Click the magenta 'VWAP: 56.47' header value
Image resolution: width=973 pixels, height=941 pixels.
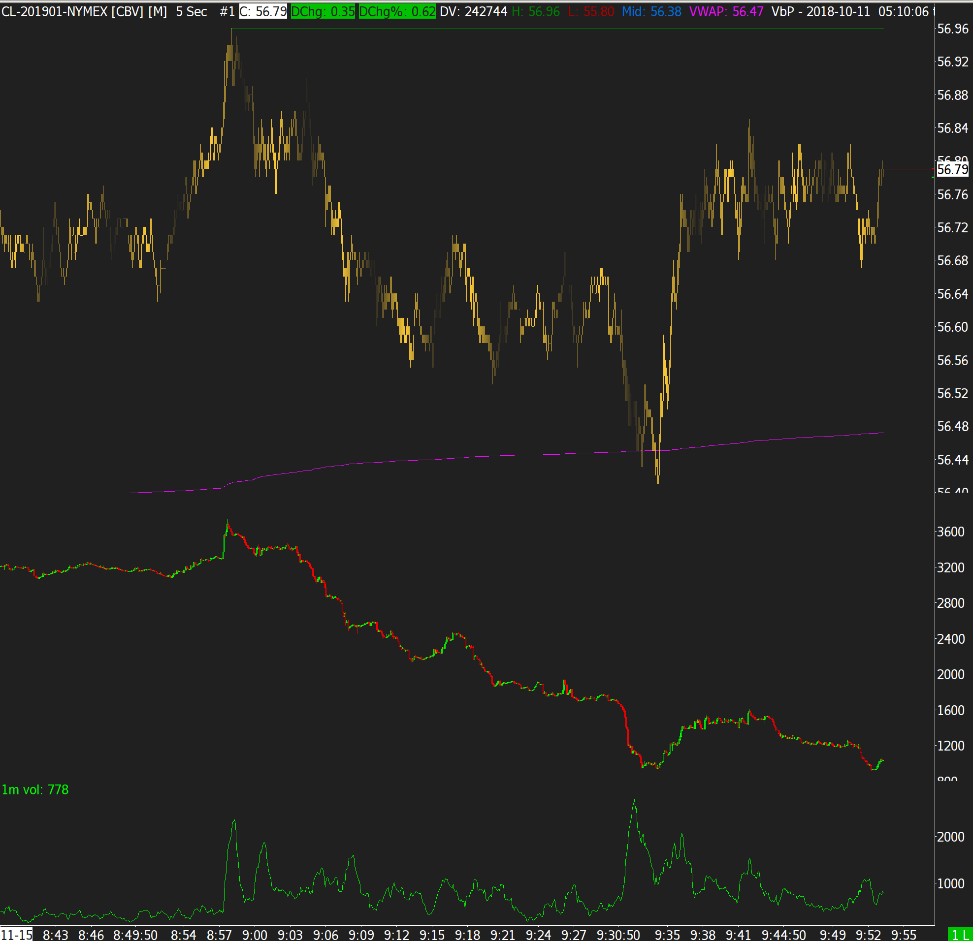(726, 11)
